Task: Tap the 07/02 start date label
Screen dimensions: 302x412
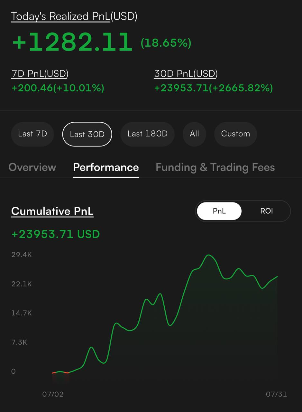Action: pos(53,394)
